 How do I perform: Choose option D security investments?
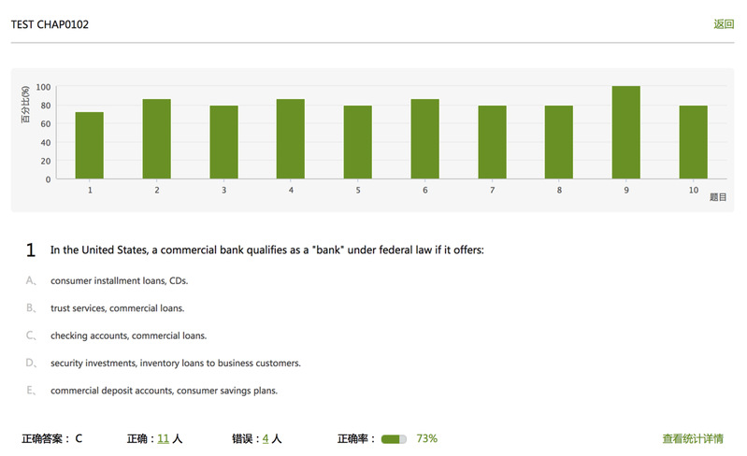[x=176, y=363]
